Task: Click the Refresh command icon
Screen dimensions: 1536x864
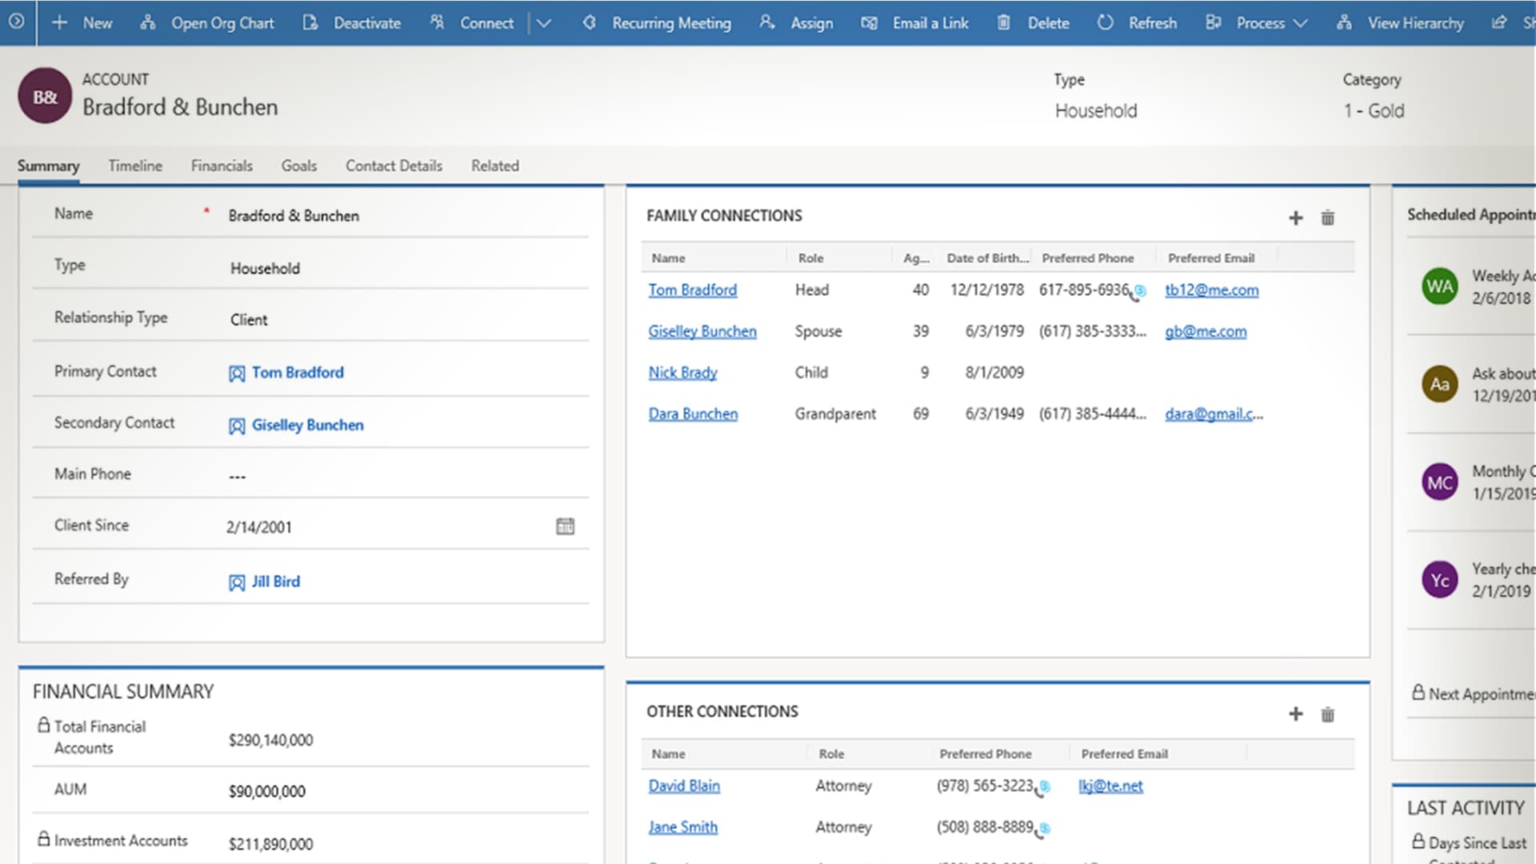Action: click(1105, 22)
